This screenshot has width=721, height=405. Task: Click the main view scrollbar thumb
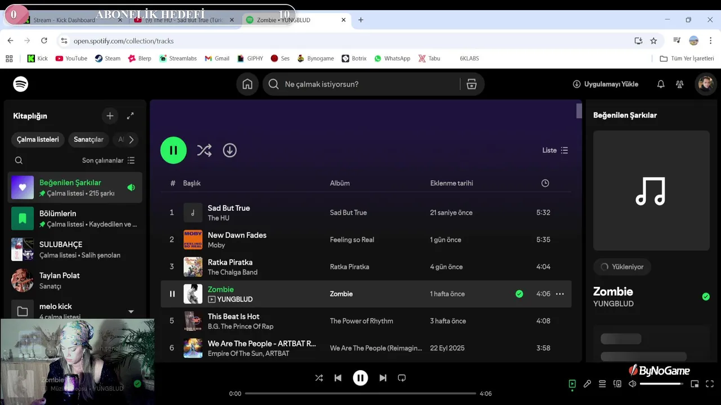(579, 111)
